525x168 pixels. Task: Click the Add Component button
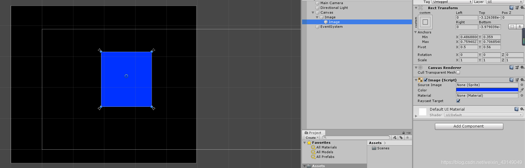pos(469,126)
